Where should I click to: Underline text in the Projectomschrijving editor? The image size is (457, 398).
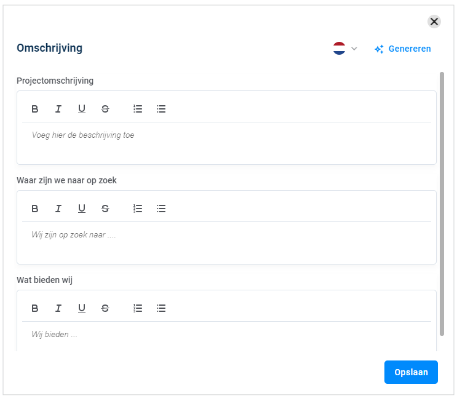point(82,109)
